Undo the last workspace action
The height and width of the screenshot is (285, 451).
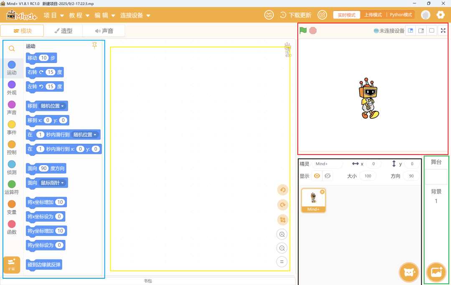pyautogui.click(x=283, y=190)
